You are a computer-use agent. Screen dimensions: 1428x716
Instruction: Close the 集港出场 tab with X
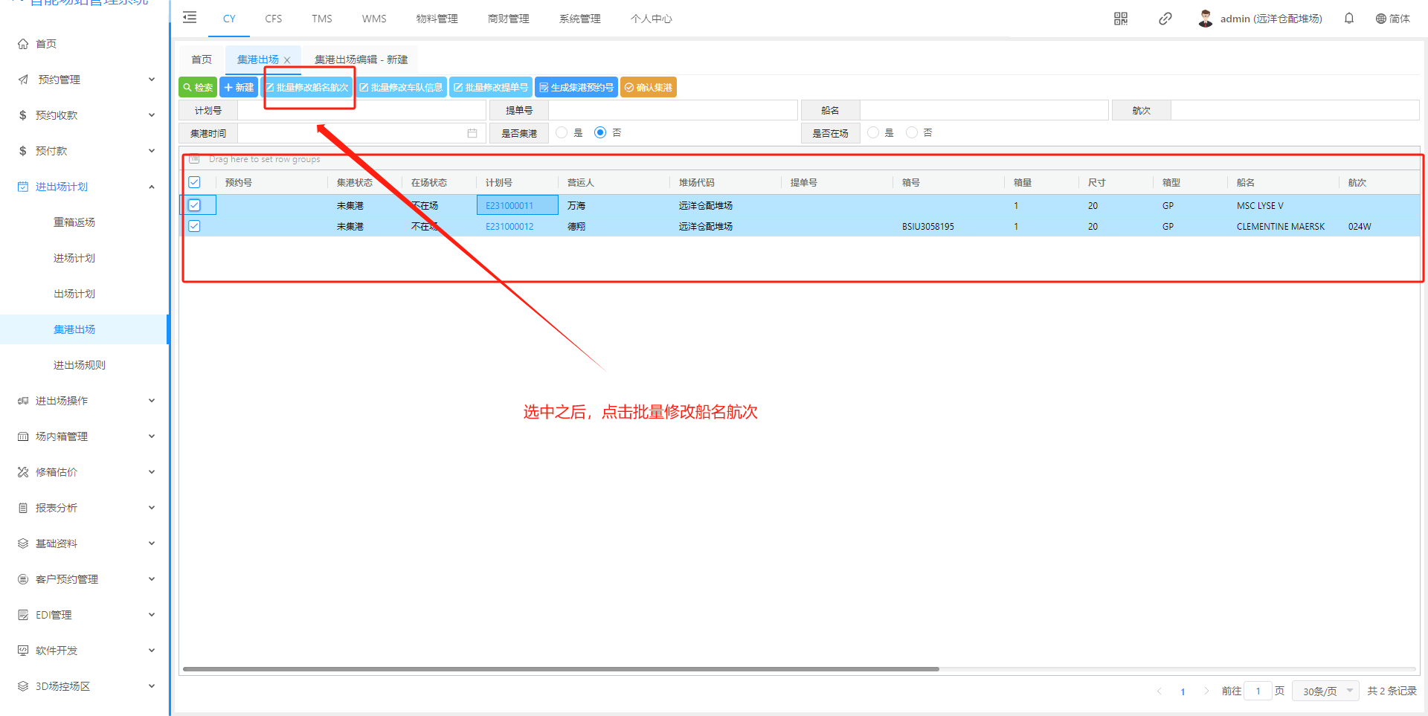287,60
